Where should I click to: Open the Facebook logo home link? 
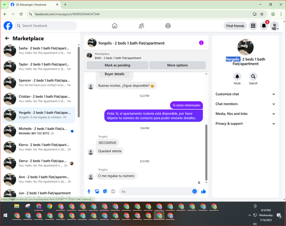coord(8,26)
